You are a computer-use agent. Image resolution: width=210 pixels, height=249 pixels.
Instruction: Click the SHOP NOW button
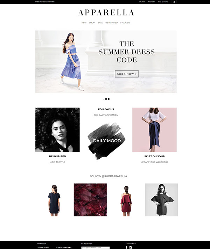pyautogui.click(x=127, y=74)
